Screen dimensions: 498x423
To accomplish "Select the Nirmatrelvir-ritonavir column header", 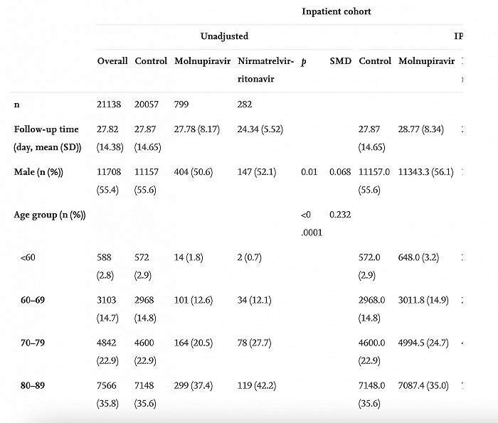I will coord(265,70).
